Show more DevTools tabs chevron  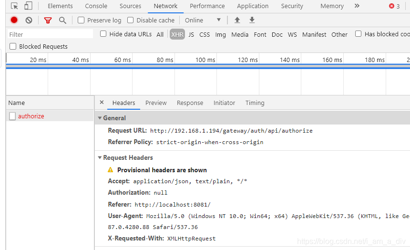point(357,6)
